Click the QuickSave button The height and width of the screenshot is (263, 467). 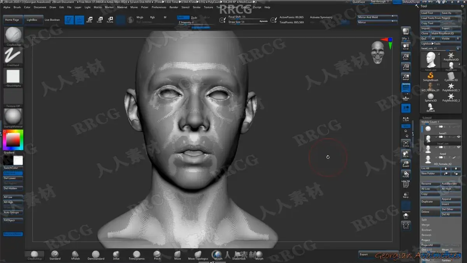pyautogui.click(x=359, y=2)
